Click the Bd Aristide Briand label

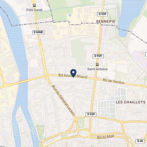(73, 76)
